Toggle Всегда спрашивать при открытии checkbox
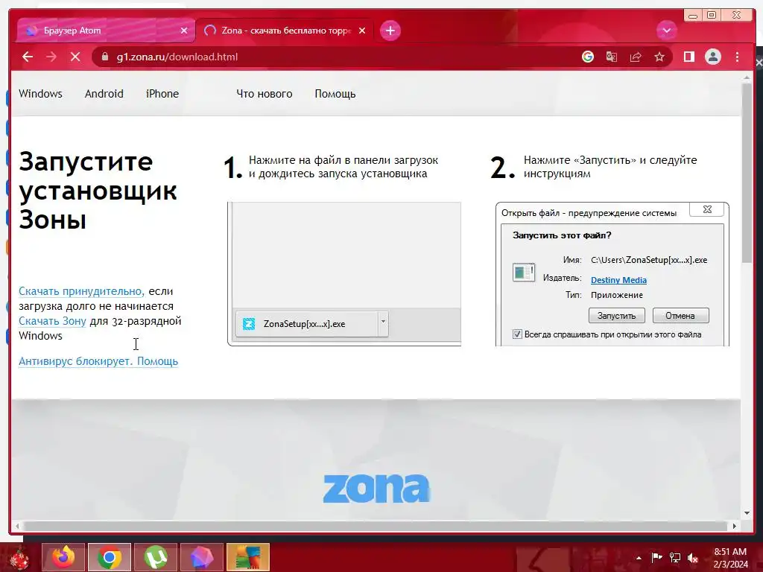 [517, 334]
